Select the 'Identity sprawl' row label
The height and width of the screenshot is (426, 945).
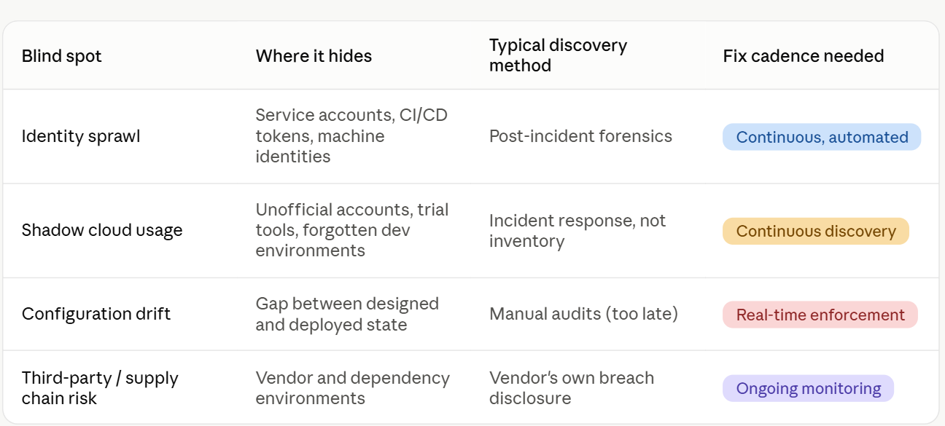pyautogui.click(x=80, y=136)
